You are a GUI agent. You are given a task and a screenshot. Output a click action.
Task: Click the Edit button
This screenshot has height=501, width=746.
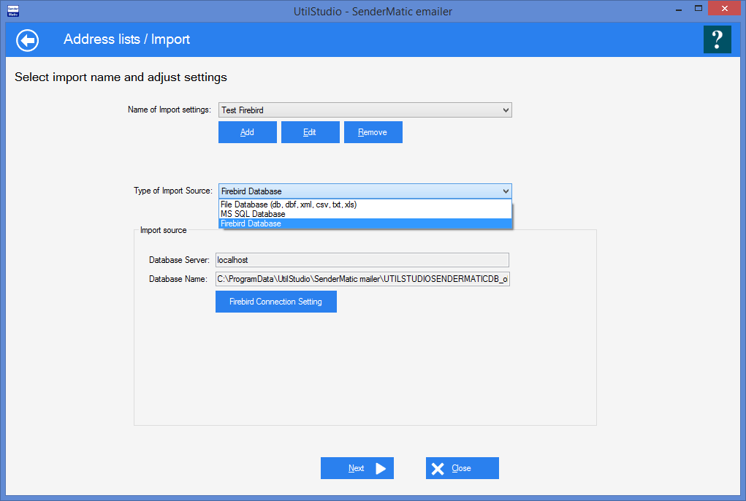310,131
